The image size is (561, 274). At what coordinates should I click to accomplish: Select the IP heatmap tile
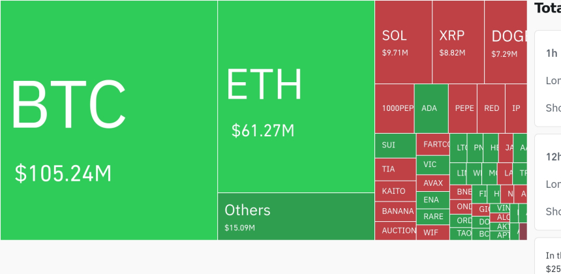coord(516,108)
